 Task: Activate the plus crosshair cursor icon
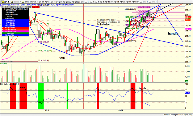pyautogui.click(x=8, y=2)
